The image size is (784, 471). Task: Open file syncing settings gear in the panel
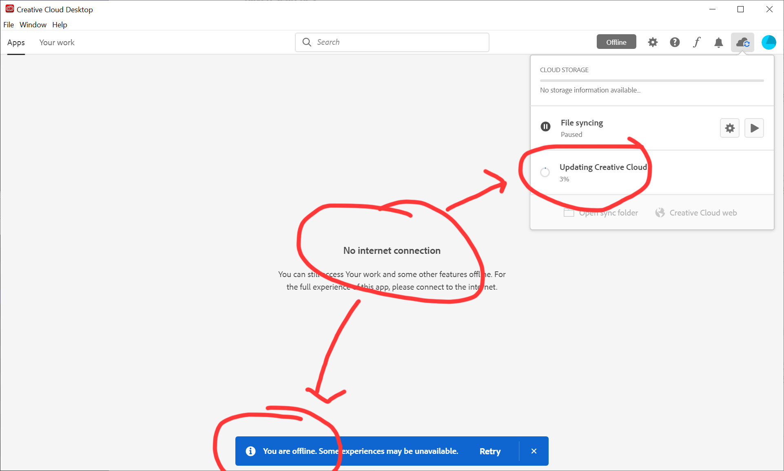coord(729,128)
